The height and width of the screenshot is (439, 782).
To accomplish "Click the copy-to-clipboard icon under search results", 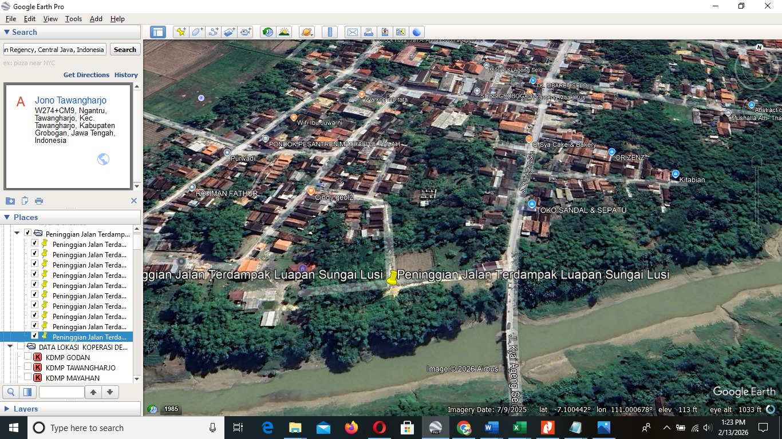I will tap(25, 201).
